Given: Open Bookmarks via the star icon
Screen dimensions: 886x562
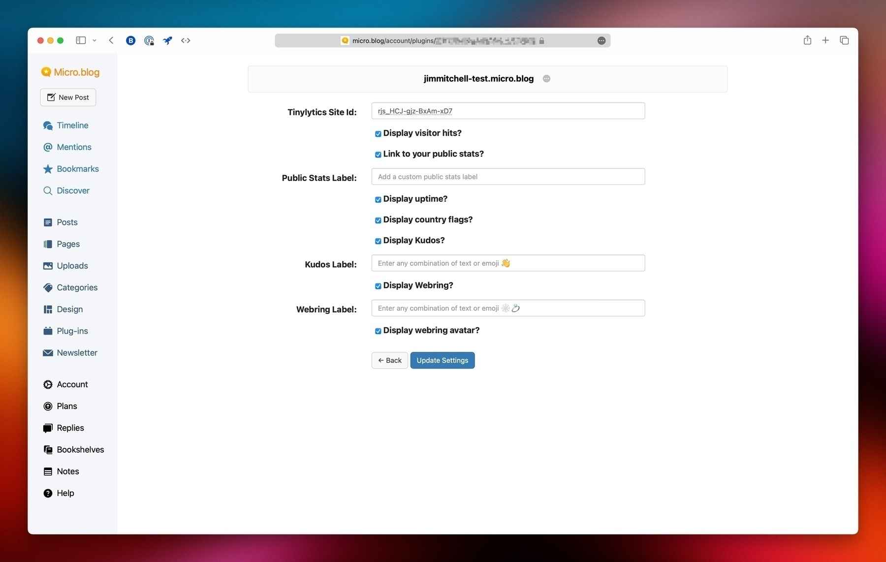Looking at the screenshot, I should (48, 169).
